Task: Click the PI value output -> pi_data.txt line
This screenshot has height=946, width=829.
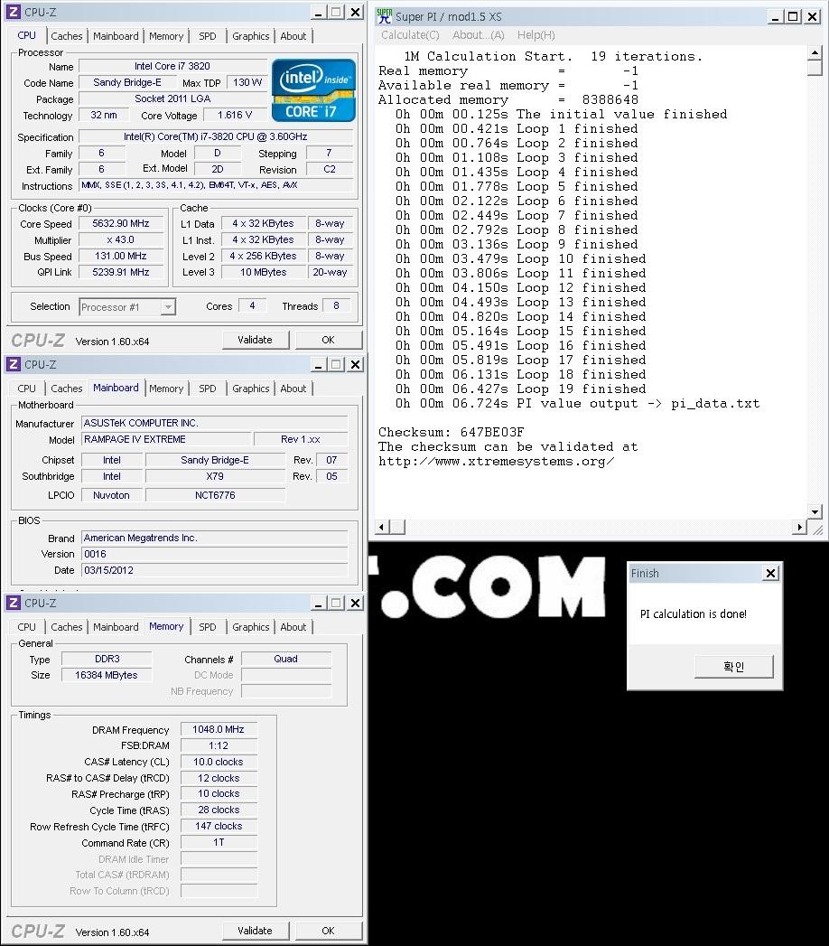Action: pos(578,403)
